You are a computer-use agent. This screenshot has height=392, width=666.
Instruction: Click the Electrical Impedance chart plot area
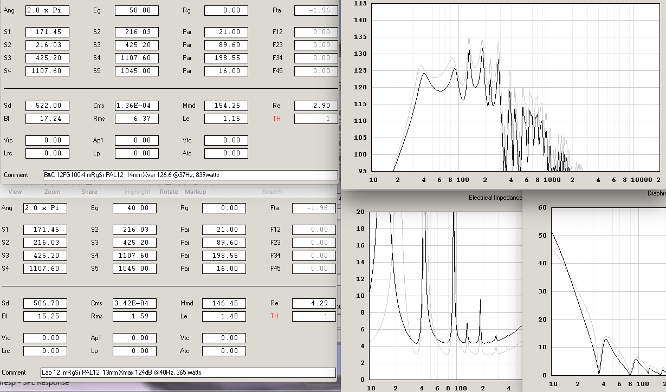[x=446, y=296]
